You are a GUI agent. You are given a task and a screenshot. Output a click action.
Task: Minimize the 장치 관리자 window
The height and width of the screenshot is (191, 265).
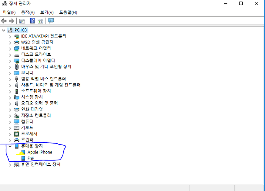(226, 3)
